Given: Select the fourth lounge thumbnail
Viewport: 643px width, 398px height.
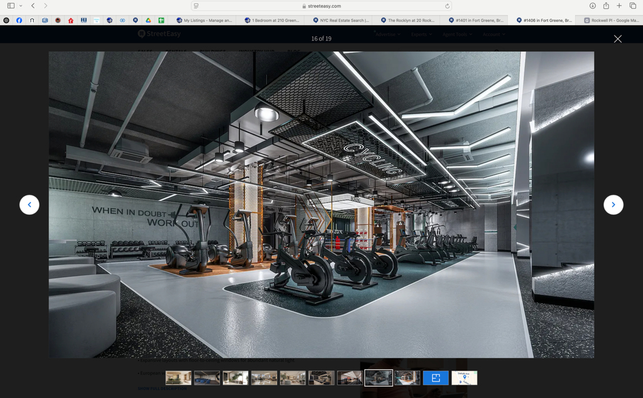Looking at the screenshot, I should coord(264,377).
